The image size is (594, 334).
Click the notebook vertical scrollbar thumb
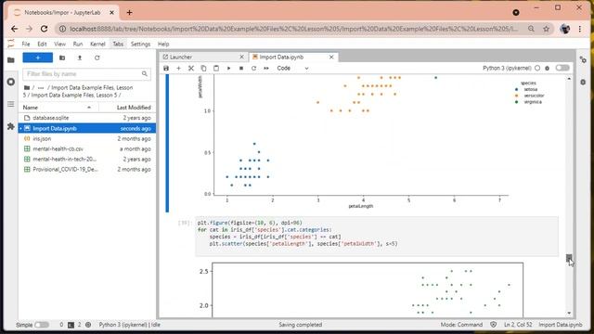pos(569,258)
